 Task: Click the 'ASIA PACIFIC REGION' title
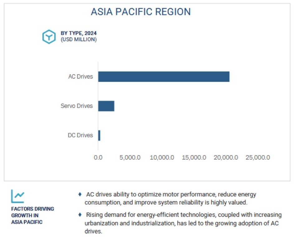141,12
